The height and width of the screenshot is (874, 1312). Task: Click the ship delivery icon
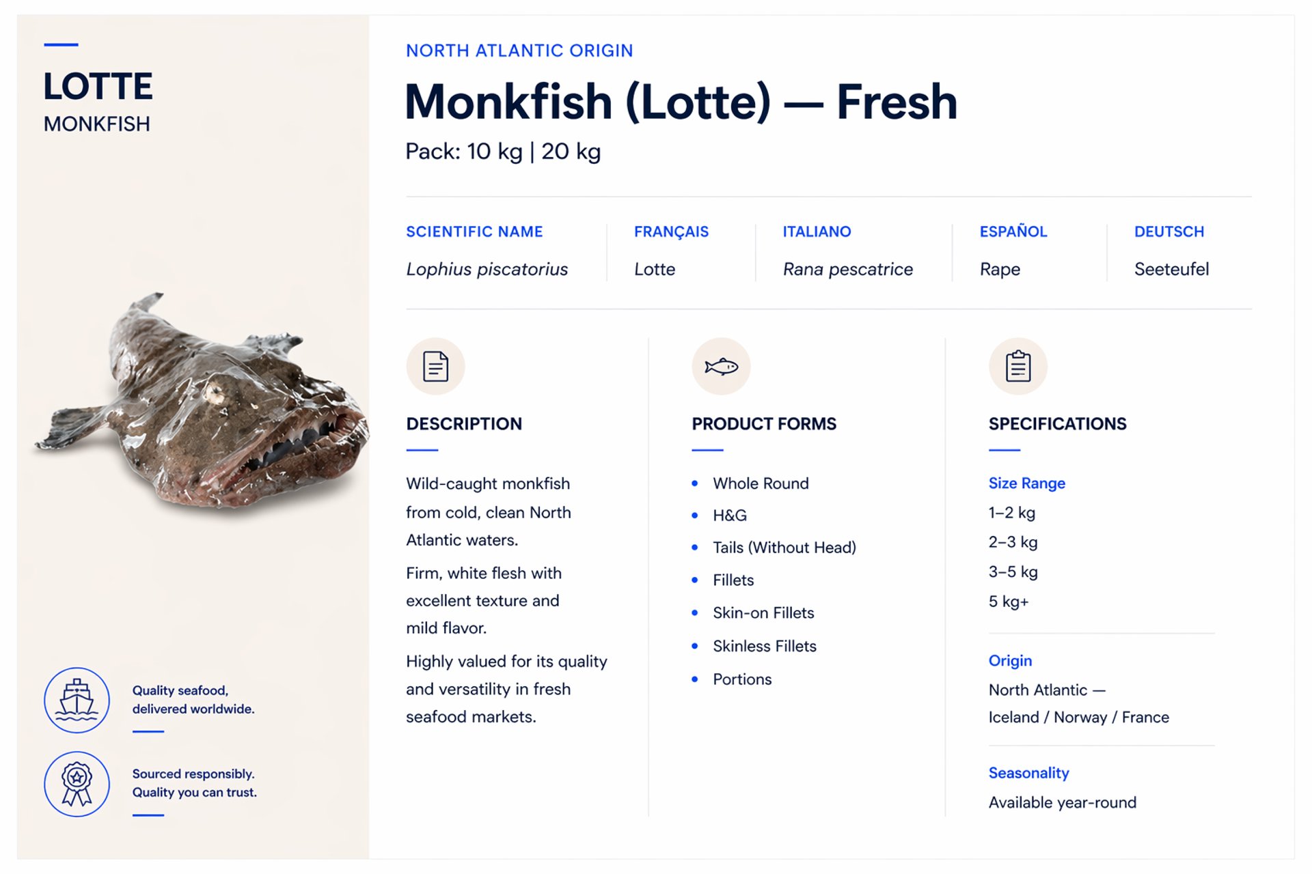[77, 700]
